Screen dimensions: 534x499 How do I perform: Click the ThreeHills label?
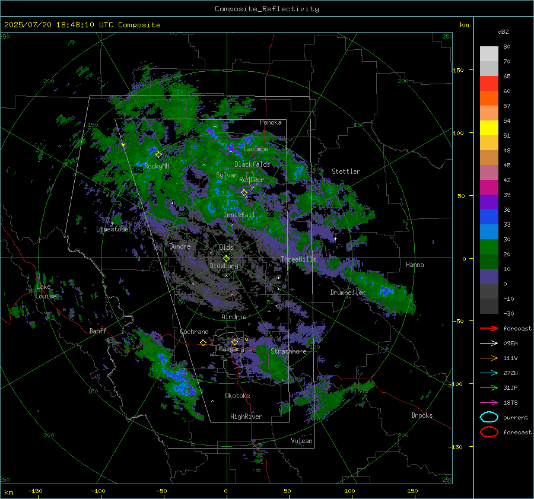298,259
